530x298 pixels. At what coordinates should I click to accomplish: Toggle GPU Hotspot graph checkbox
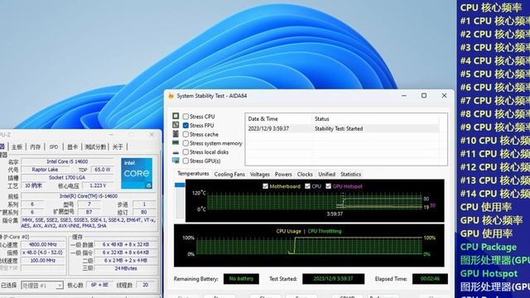point(328,186)
